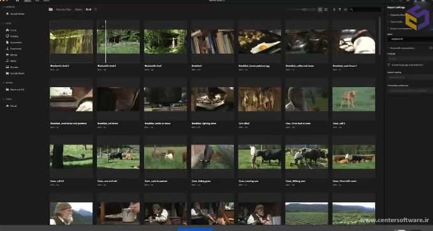Image resolution: width=433 pixels, height=231 pixels.
Task: Select Blacksmith shed 2 thumbnail
Action: [x=71, y=41]
